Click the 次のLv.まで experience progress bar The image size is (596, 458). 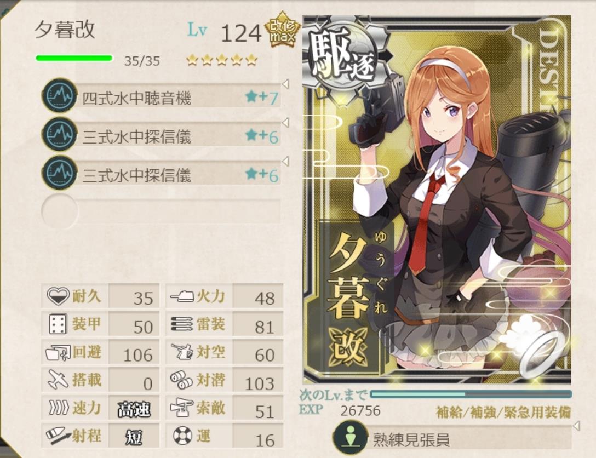tap(471, 394)
